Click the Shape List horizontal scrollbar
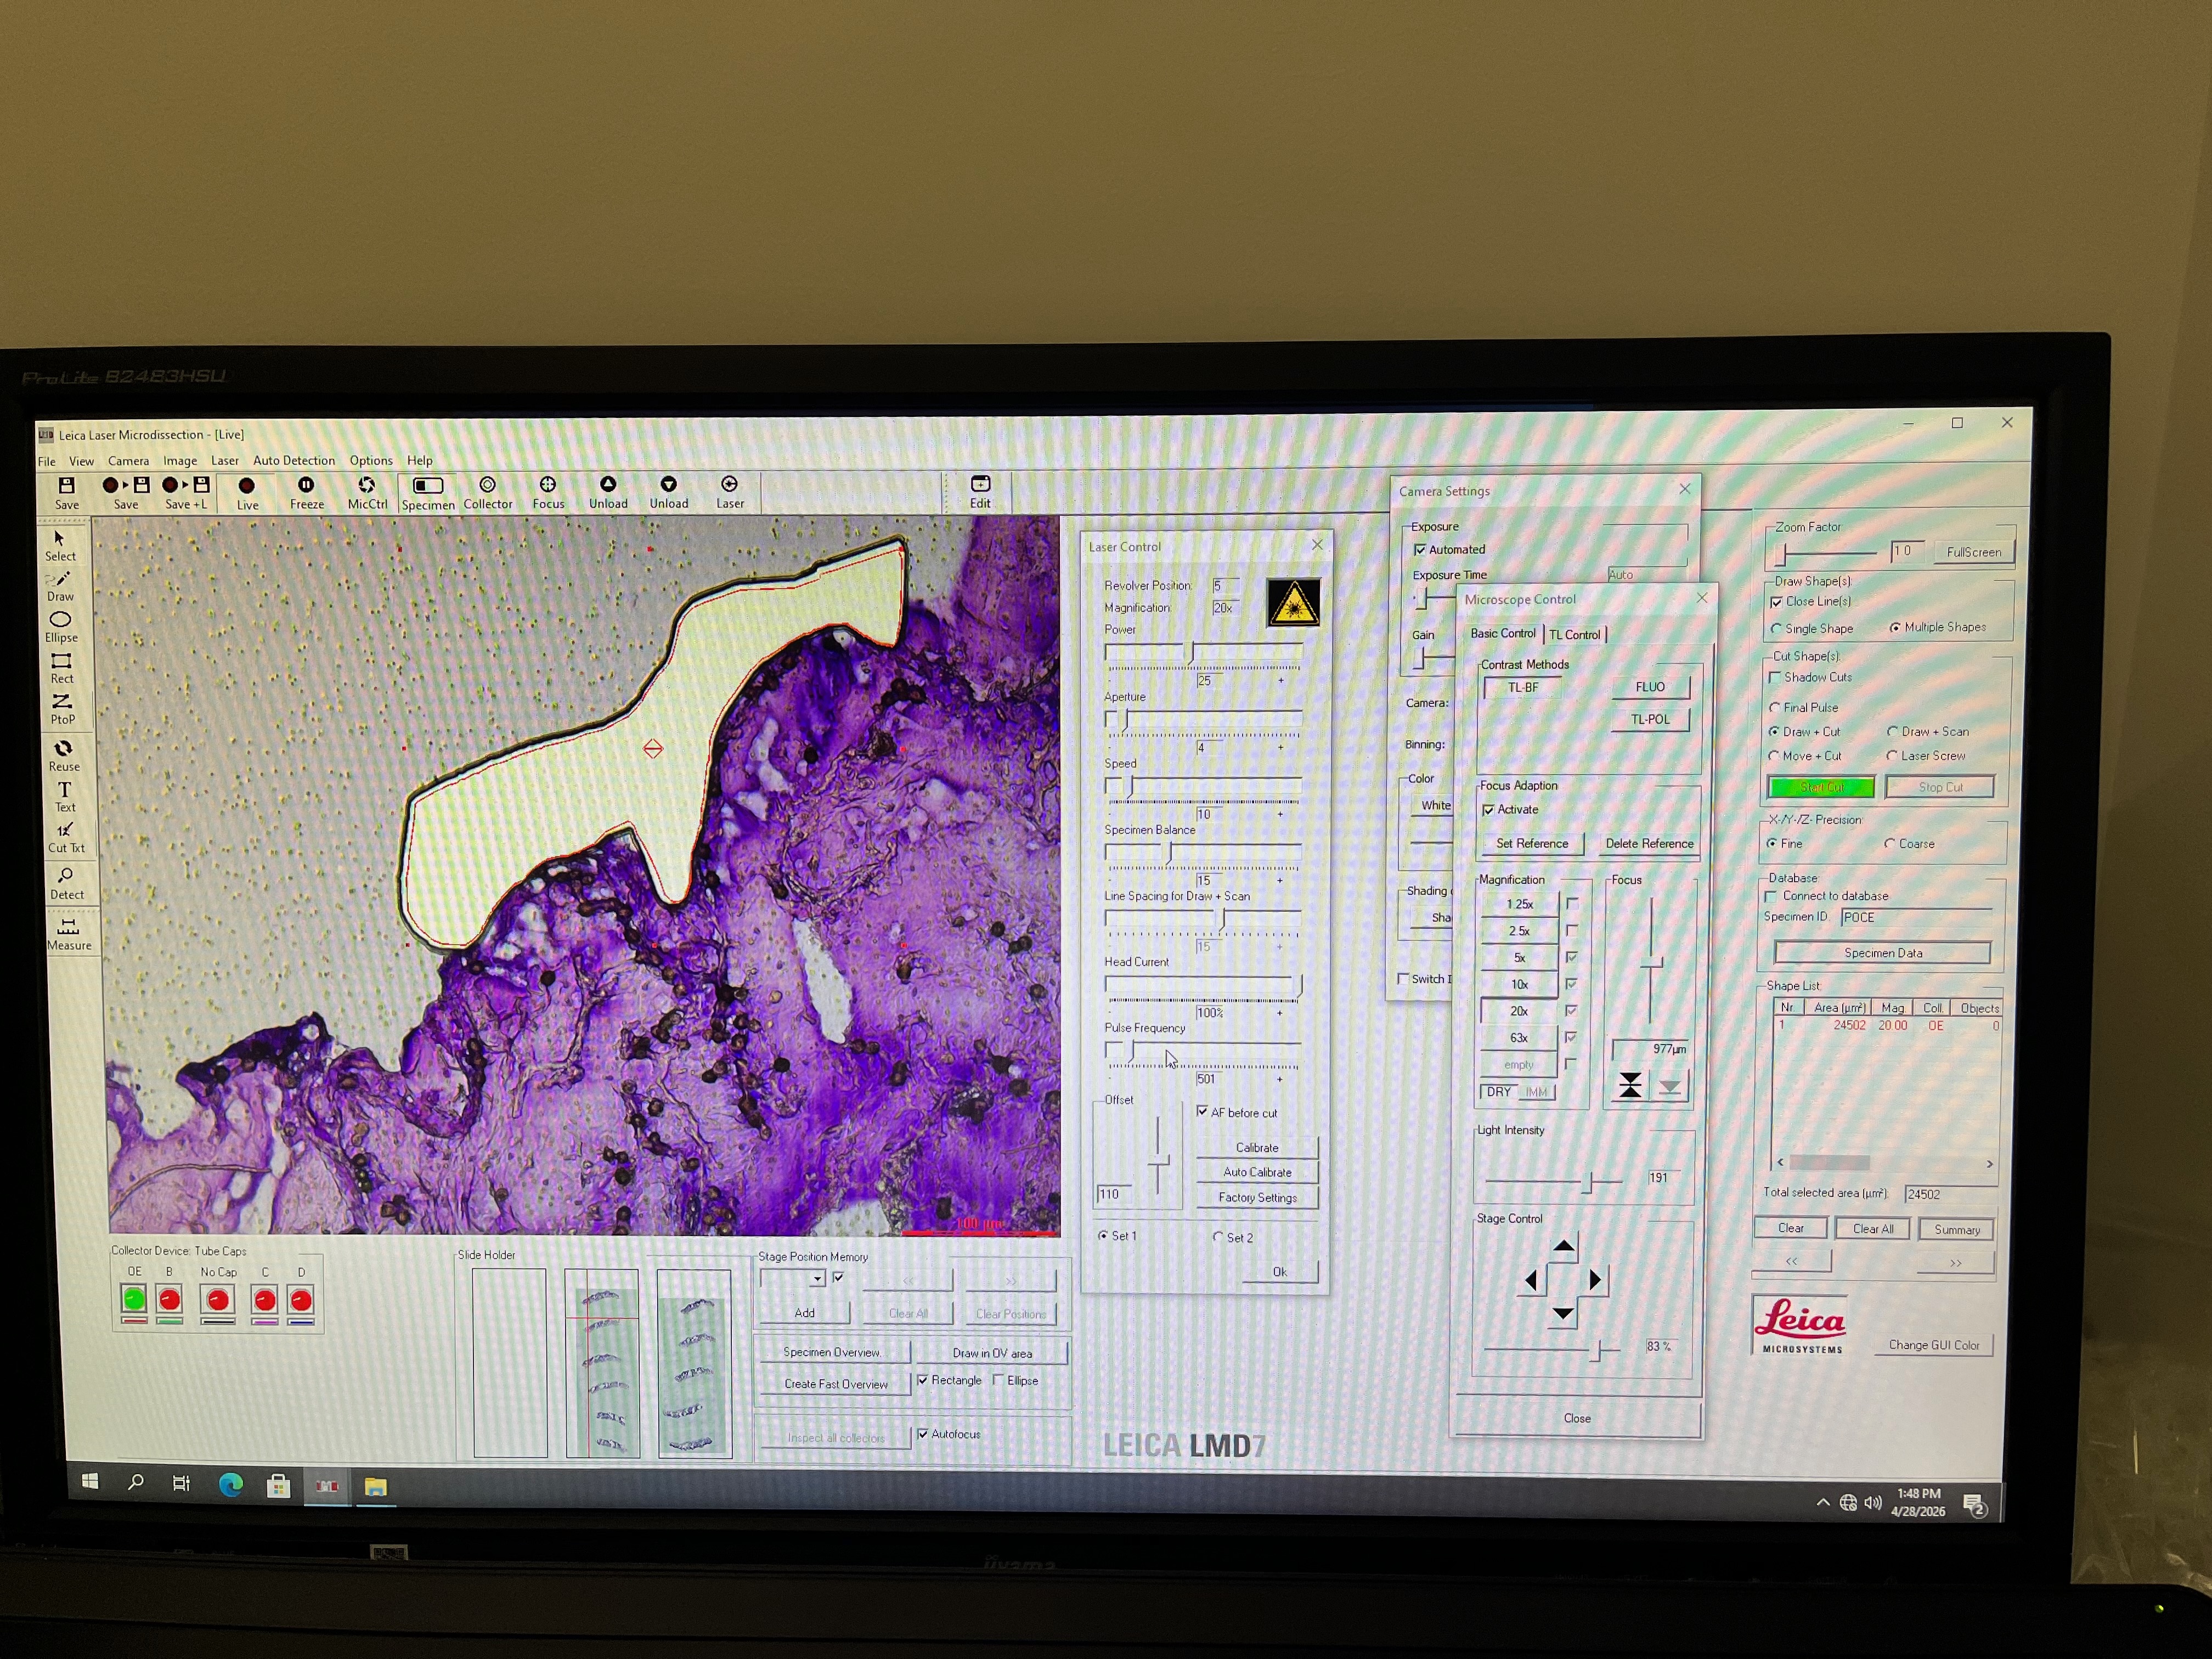Viewport: 2212px width, 1659px height. coord(1884,1163)
